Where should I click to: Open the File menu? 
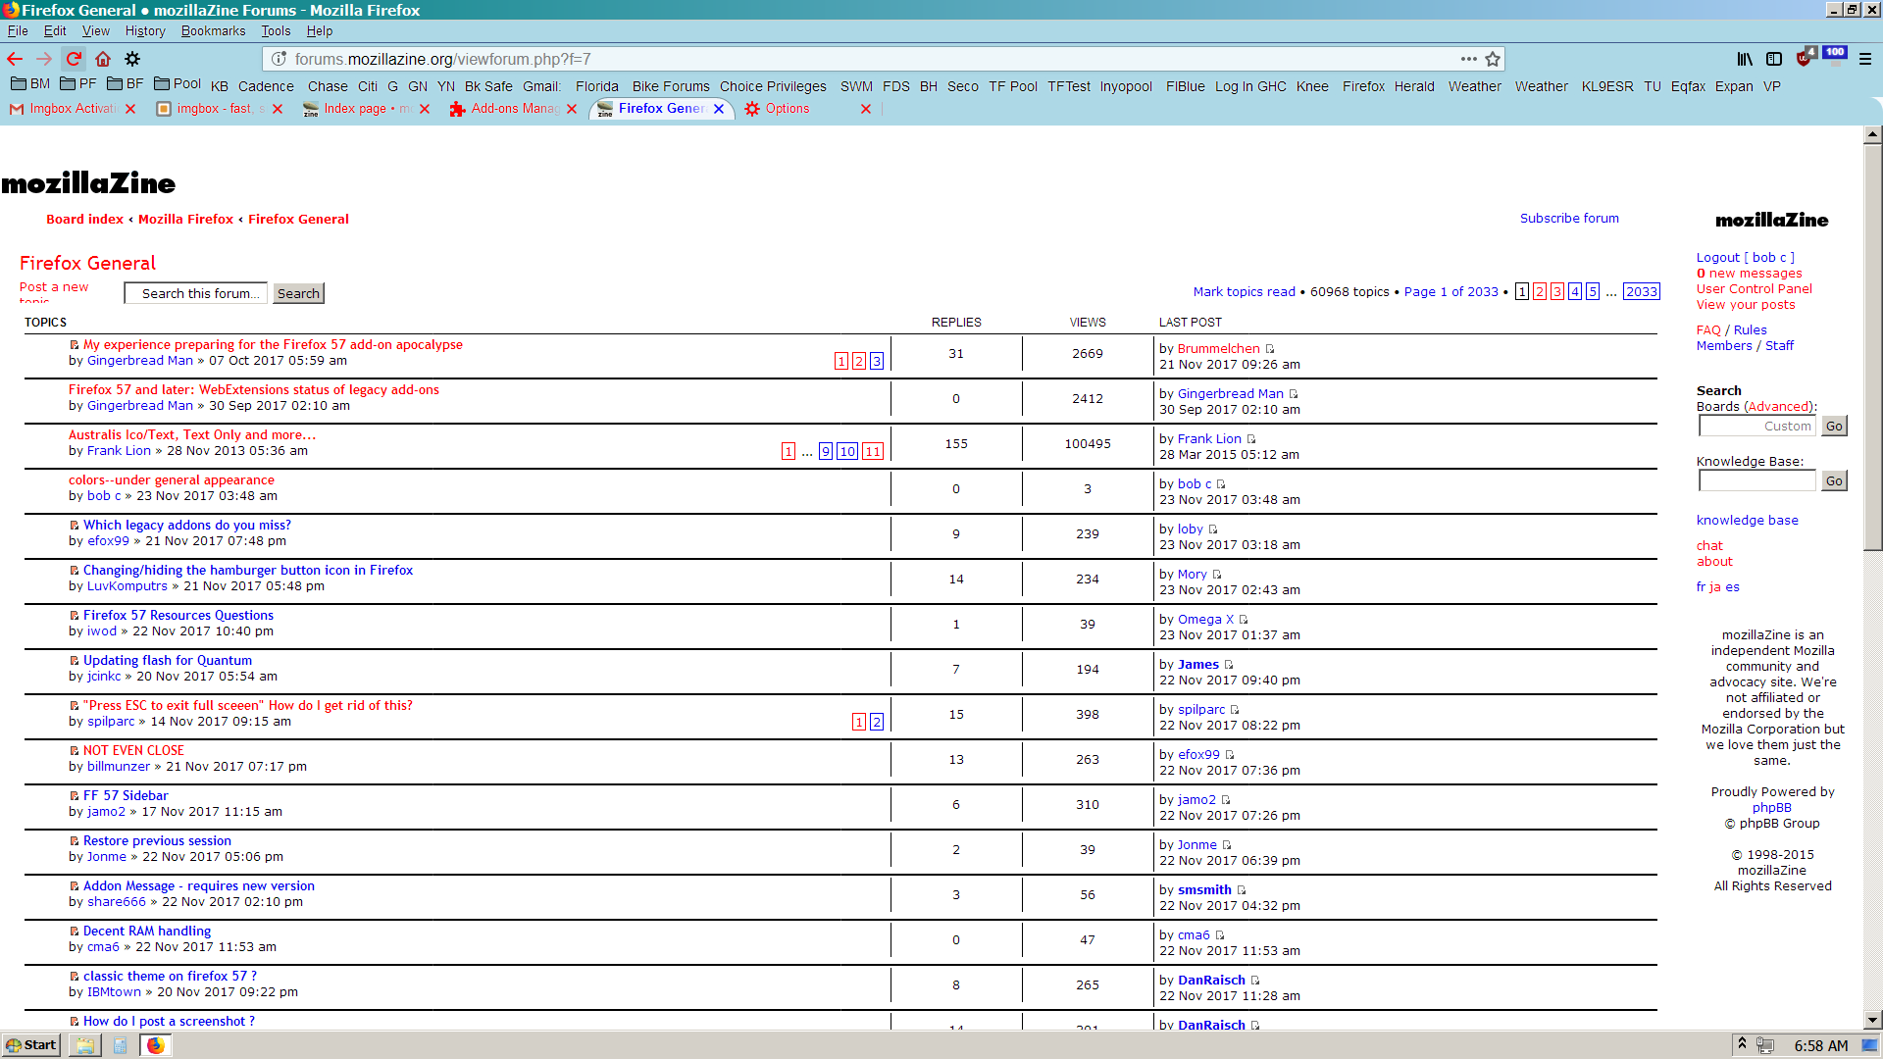[x=18, y=31]
